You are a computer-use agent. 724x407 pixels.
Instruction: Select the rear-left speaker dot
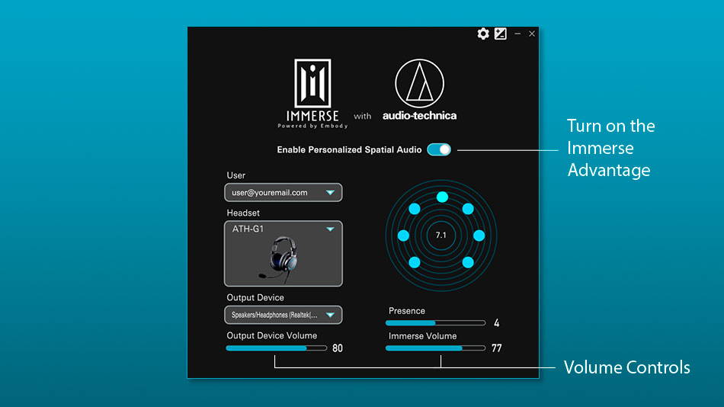415,262
